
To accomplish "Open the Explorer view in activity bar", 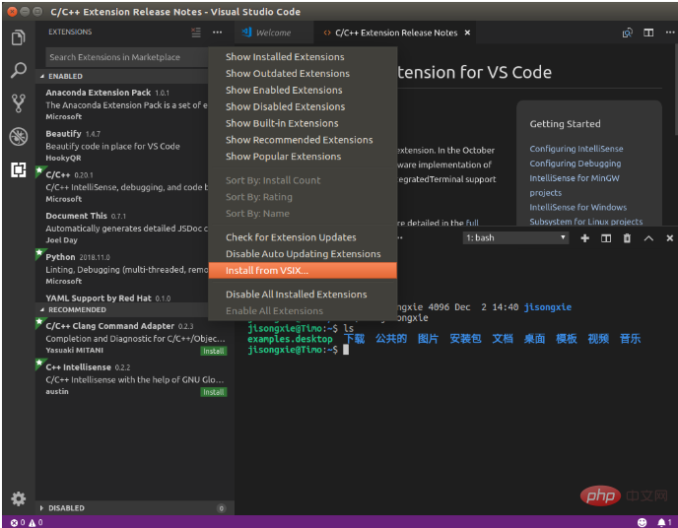I will [x=18, y=37].
